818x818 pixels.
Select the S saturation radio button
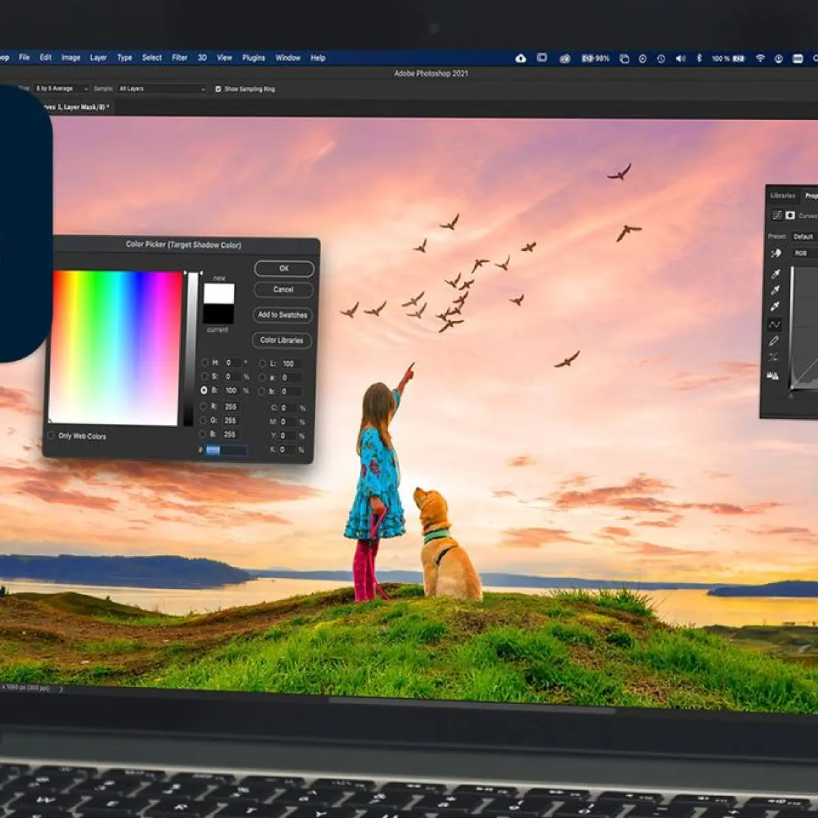[x=204, y=376]
